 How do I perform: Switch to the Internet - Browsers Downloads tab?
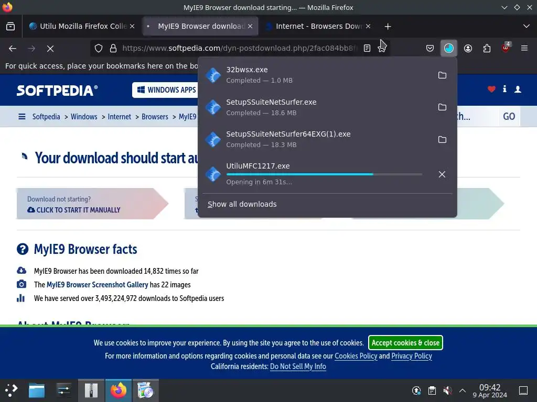[x=318, y=26]
